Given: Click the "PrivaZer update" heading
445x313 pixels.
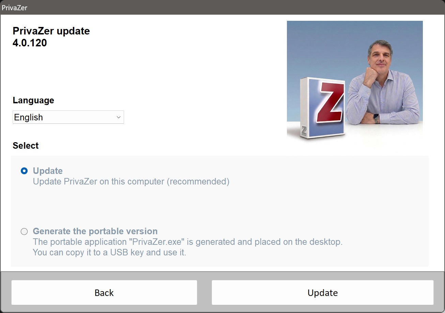Looking at the screenshot, I should [x=51, y=31].
